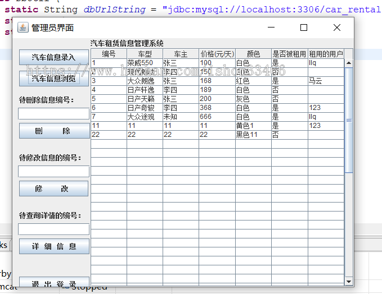Screen dimensions: 382x294
Task: Select the price cell 368
Action: (217, 108)
